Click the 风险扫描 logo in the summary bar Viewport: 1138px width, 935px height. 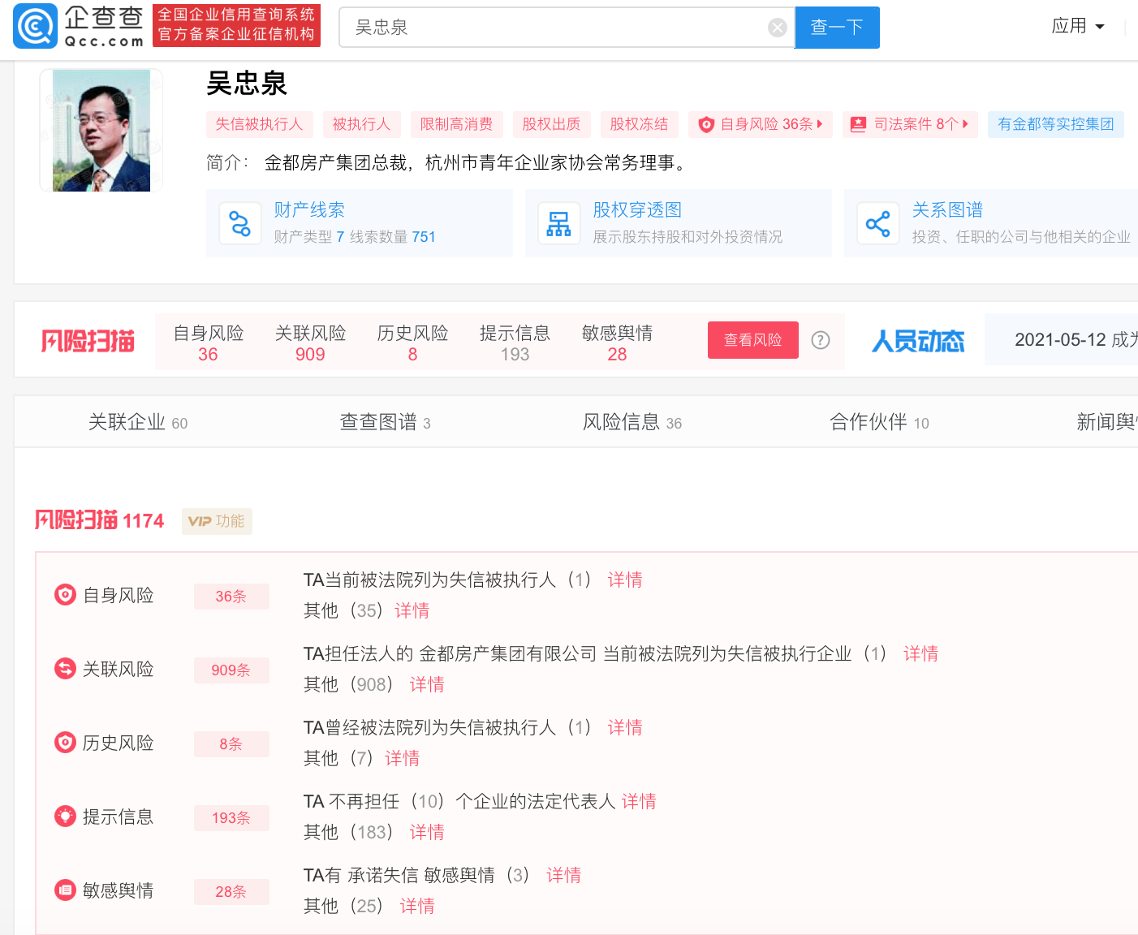[x=88, y=341]
